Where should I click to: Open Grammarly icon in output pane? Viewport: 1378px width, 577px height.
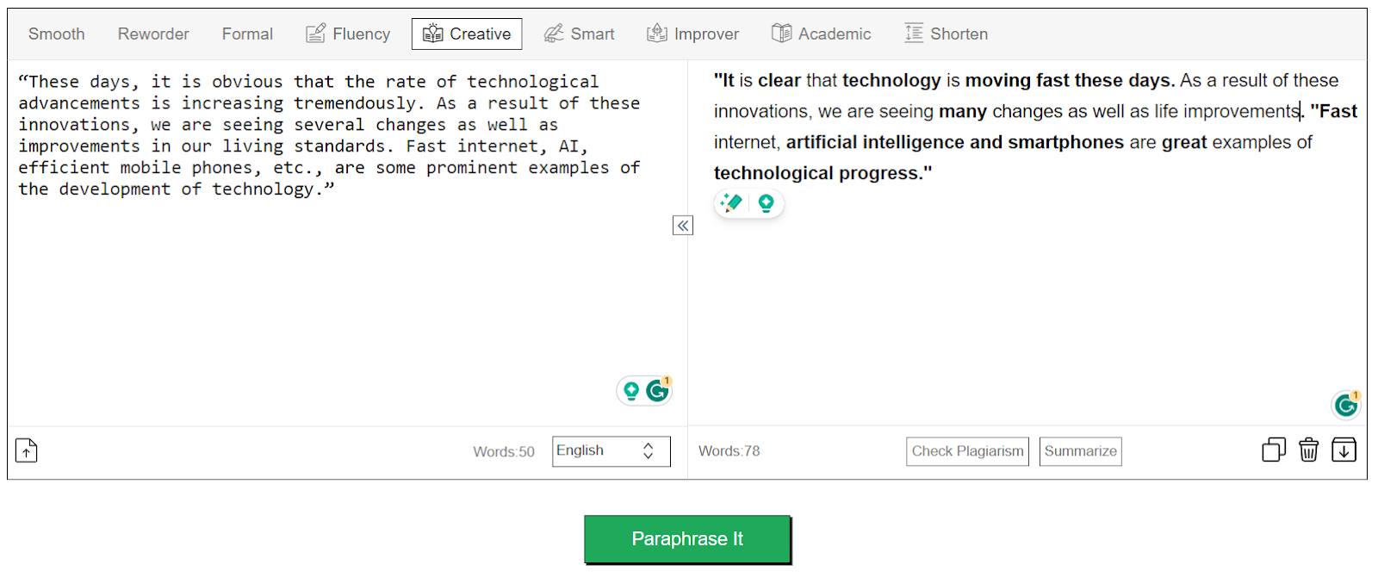tap(1346, 405)
